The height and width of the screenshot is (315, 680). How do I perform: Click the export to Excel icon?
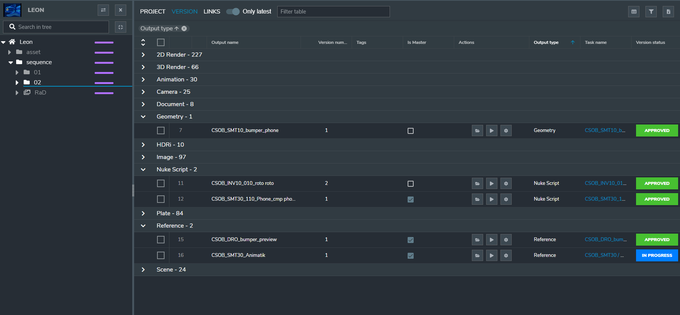point(668,12)
